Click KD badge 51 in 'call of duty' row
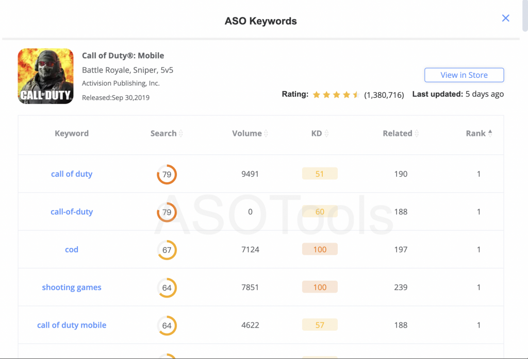Screen dimensions: 528x359 (320, 174)
